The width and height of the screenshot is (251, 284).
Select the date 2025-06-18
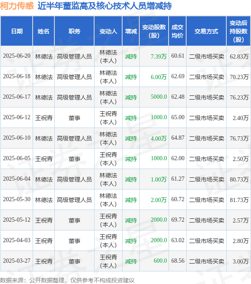[17, 76]
